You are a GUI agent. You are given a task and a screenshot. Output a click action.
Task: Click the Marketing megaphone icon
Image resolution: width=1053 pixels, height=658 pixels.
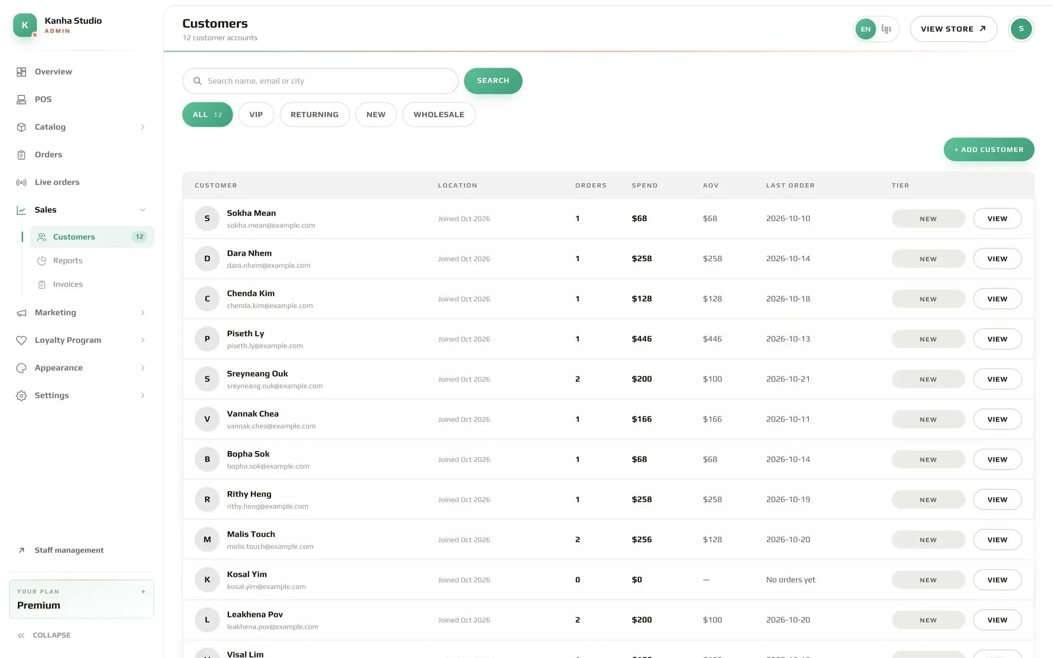coord(21,313)
